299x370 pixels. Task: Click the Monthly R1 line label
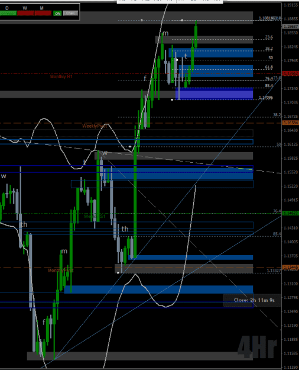coord(61,77)
